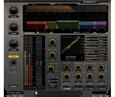
Task: Click Link Channels button
Action: pyautogui.click(x=71, y=57)
